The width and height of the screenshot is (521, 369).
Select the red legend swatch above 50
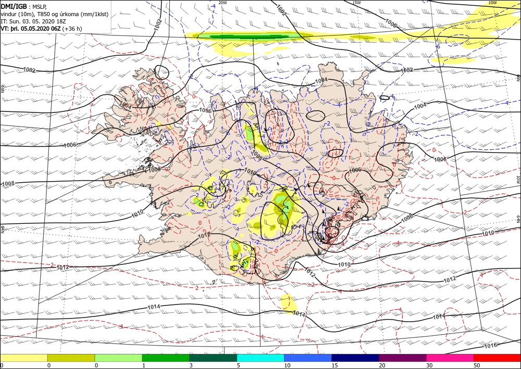[497, 358]
